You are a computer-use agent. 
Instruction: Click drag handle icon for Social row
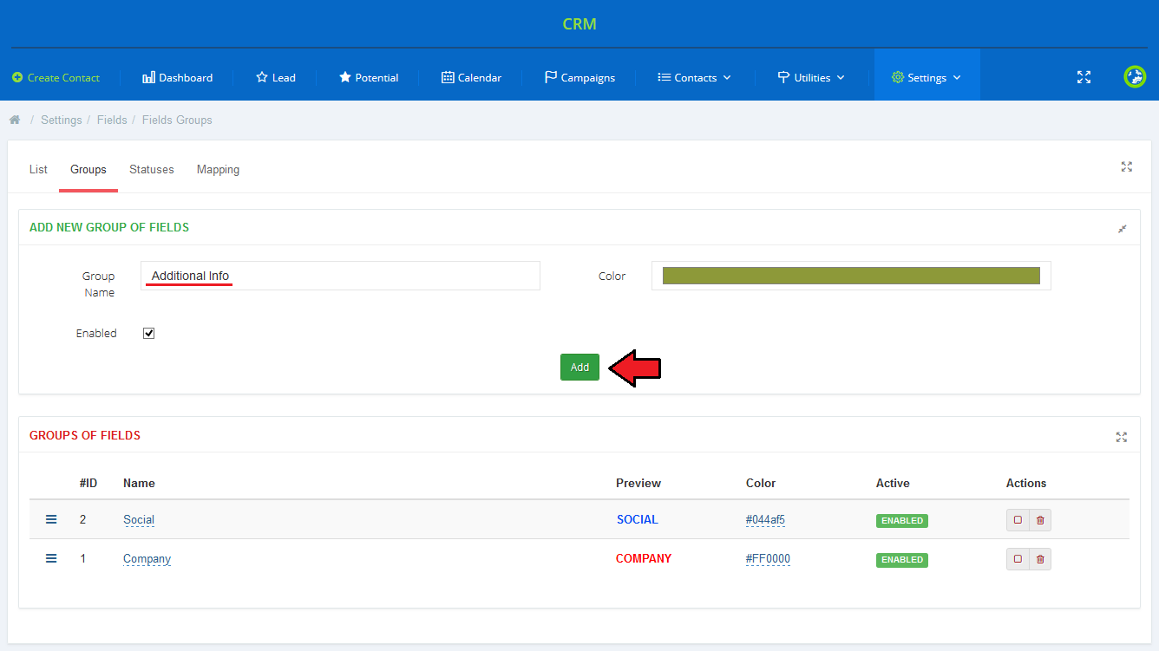(x=51, y=519)
